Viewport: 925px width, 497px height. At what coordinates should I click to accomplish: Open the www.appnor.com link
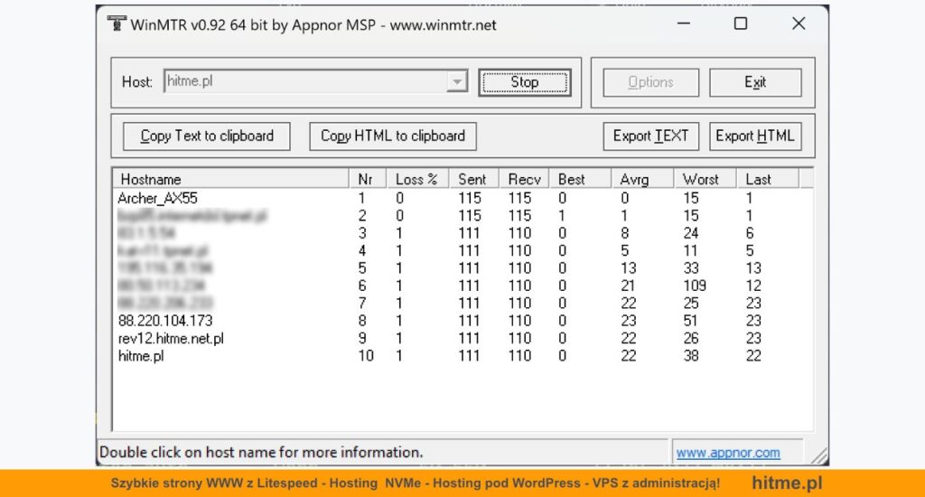point(728,453)
